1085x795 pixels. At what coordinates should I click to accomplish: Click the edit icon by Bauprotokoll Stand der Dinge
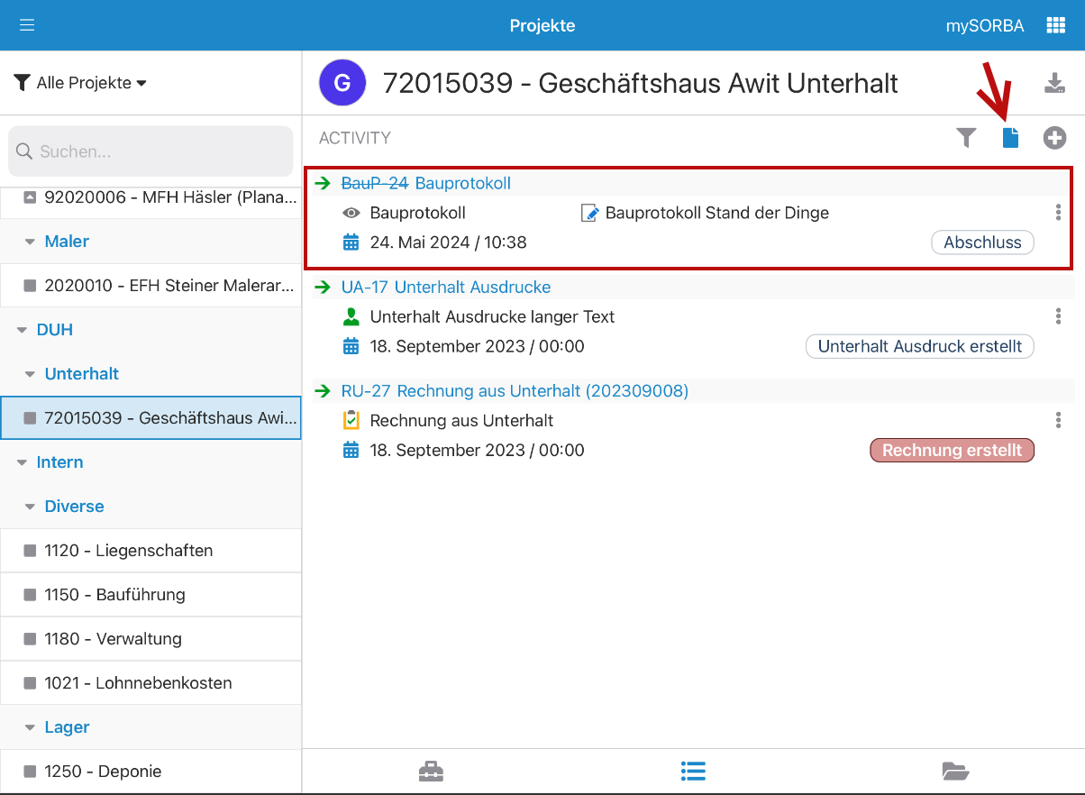(x=589, y=214)
